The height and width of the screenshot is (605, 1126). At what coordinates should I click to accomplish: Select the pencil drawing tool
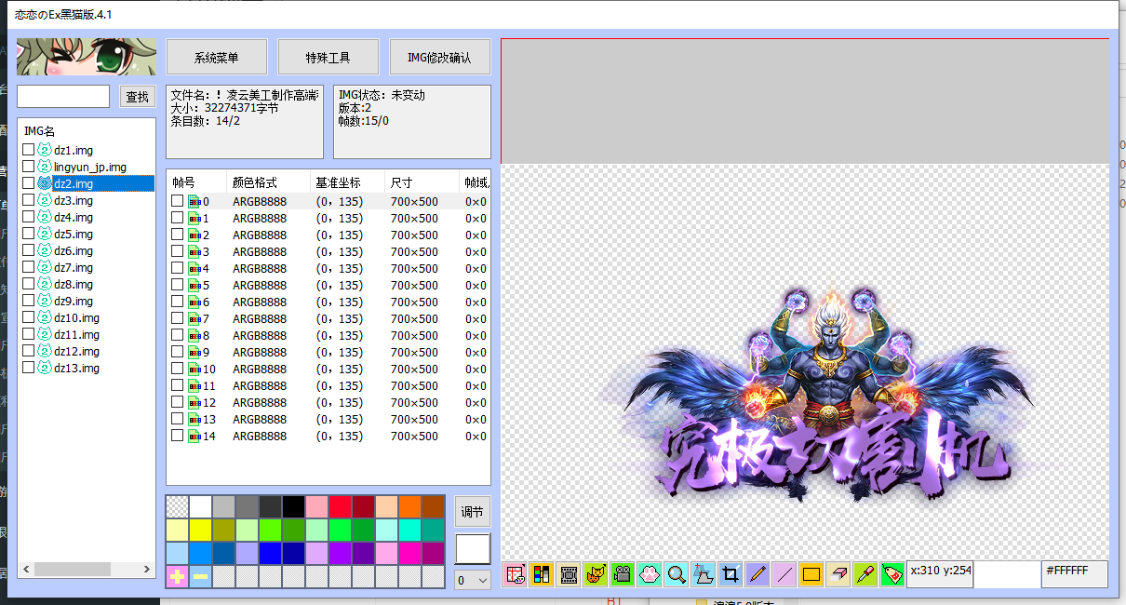757,574
